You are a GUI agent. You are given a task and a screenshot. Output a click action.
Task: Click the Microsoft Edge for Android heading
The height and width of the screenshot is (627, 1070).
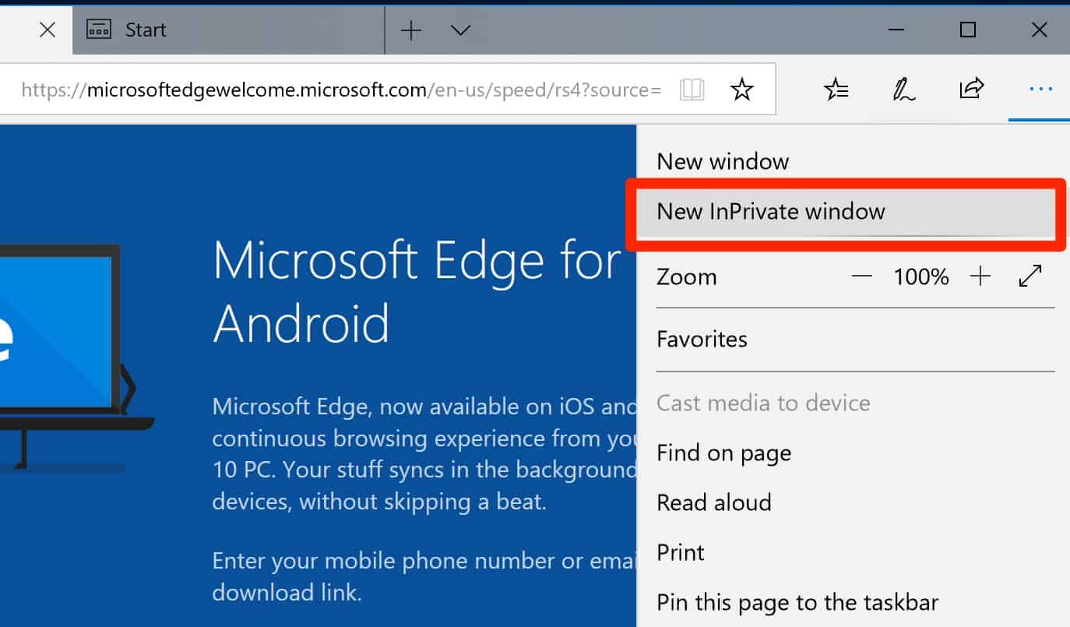[417, 291]
